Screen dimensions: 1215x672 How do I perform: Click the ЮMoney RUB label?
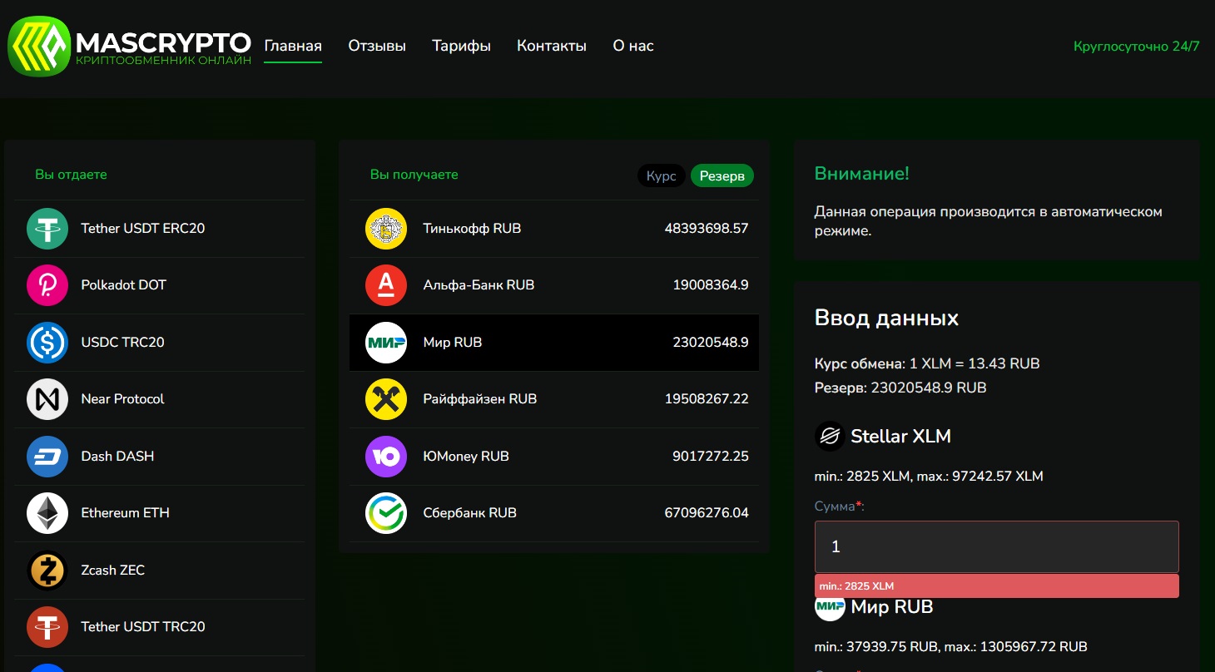click(x=466, y=457)
